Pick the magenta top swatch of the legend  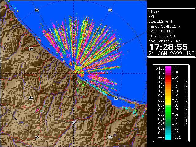[168, 68]
